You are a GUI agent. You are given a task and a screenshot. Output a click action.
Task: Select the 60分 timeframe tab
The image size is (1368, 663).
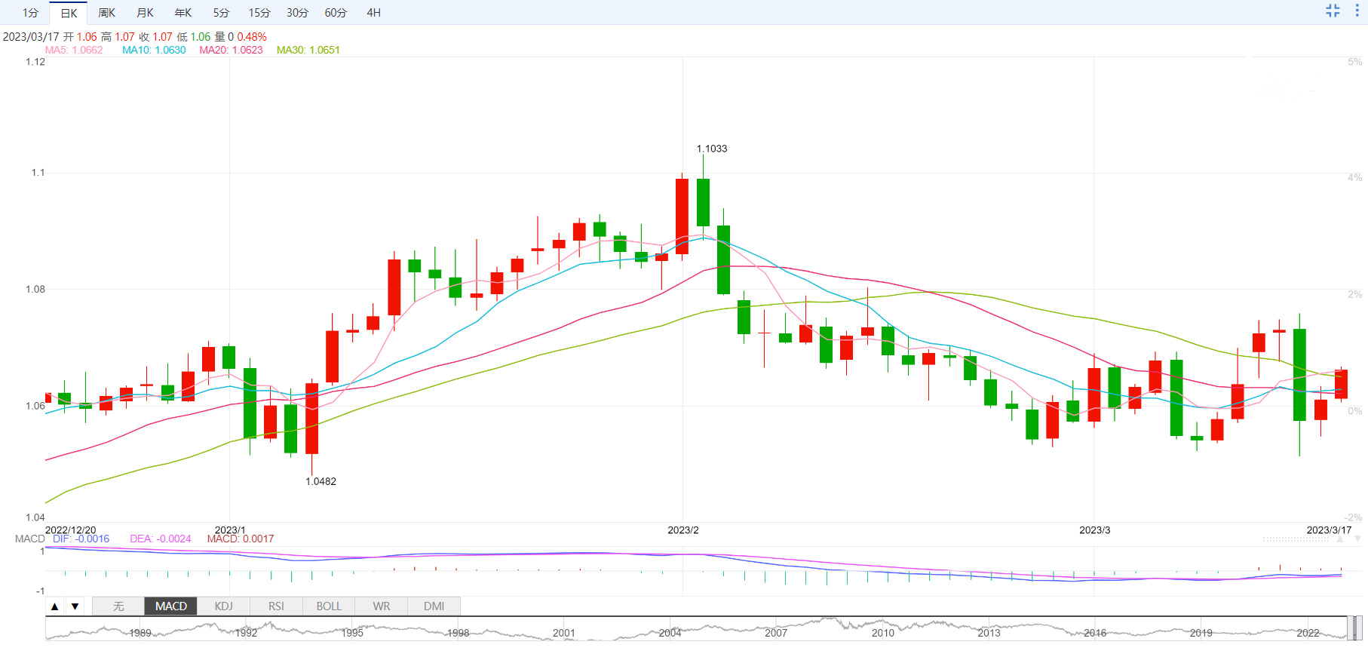pyautogui.click(x=336, y=13)
